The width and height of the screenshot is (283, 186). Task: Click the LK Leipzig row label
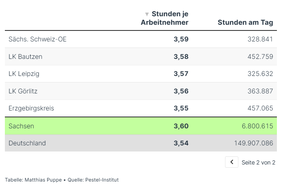(24, 74)
